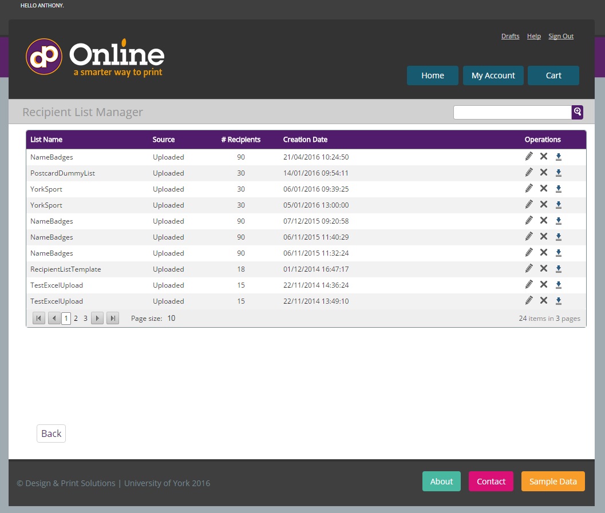Image resolution: width=605 pixels, height=513 pixels.
Task: Delete the TestExcelUpload list created at 14:36:24
Action: 544,284
